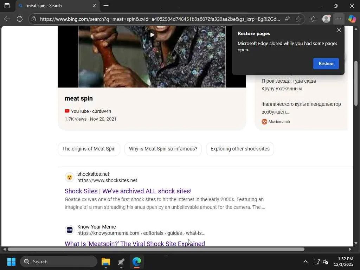Click the Restore button
This screenshot has height=270, width=360.
(326, 64)
